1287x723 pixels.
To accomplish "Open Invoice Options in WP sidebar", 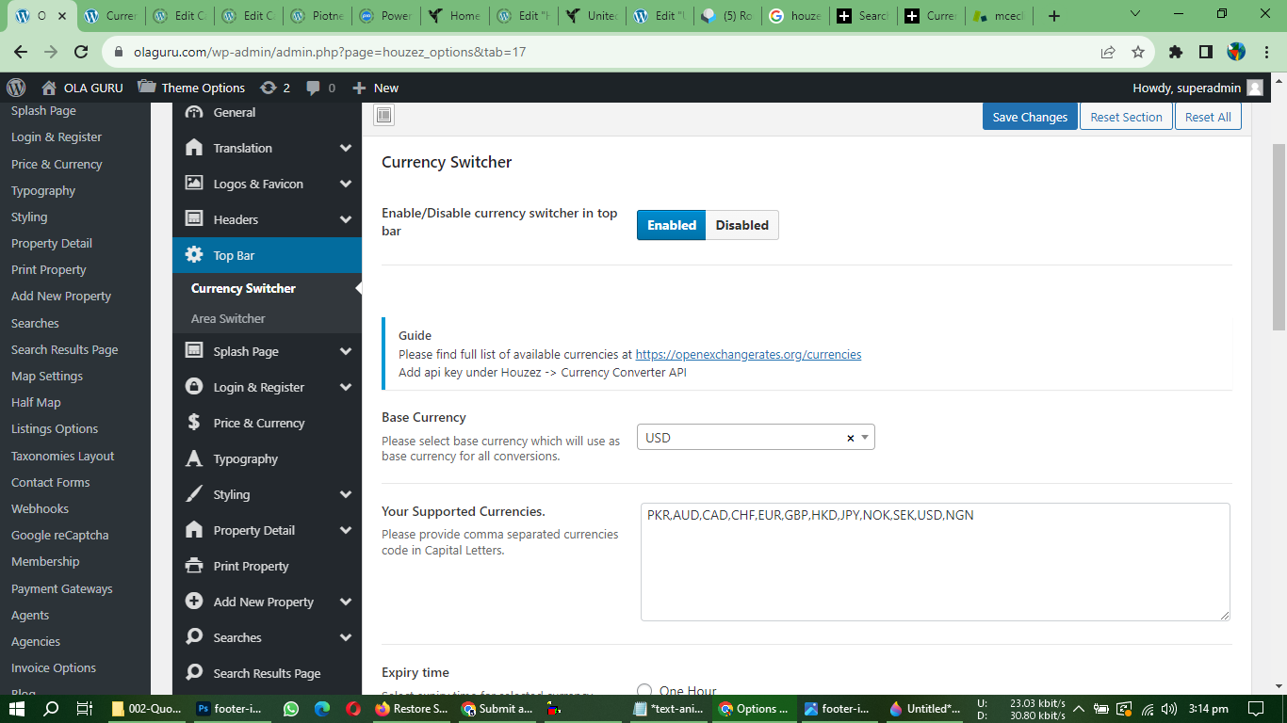I will tap(54, 667).
